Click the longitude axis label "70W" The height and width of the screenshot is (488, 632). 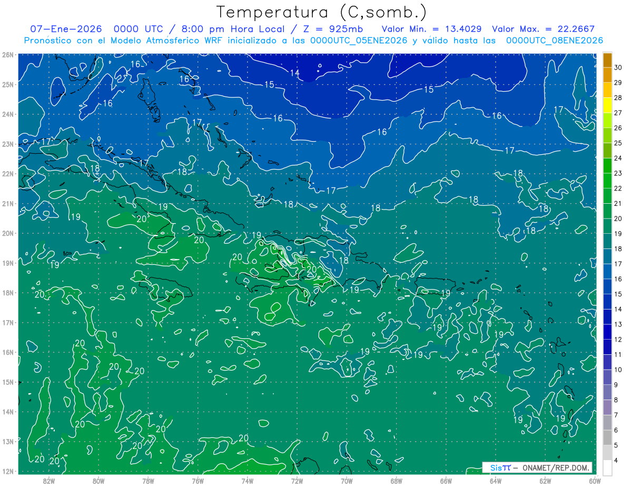pos(347,481)
